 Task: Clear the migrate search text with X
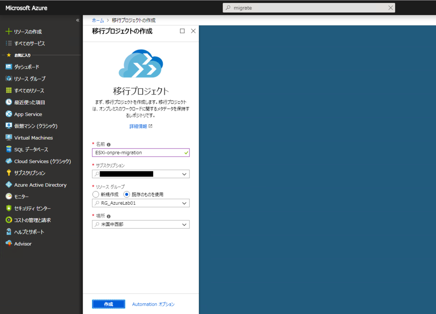pyautogui.click(x=390, y=8)
